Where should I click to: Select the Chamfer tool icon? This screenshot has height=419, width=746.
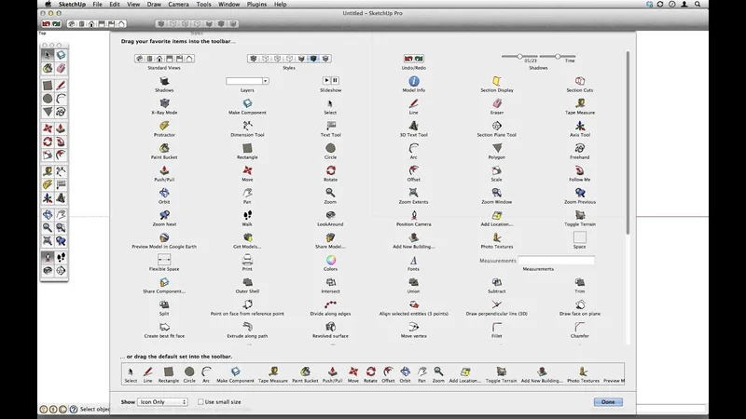(579, 327)
